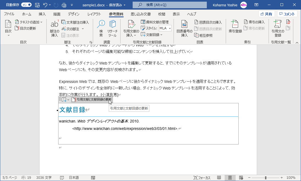Switch to Read Mode view
The height and width of the screenshot is (181, 301).
coord(219,178)
